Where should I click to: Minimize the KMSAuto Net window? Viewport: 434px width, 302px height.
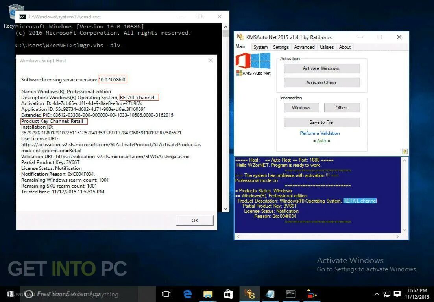(x=360, y=37)
